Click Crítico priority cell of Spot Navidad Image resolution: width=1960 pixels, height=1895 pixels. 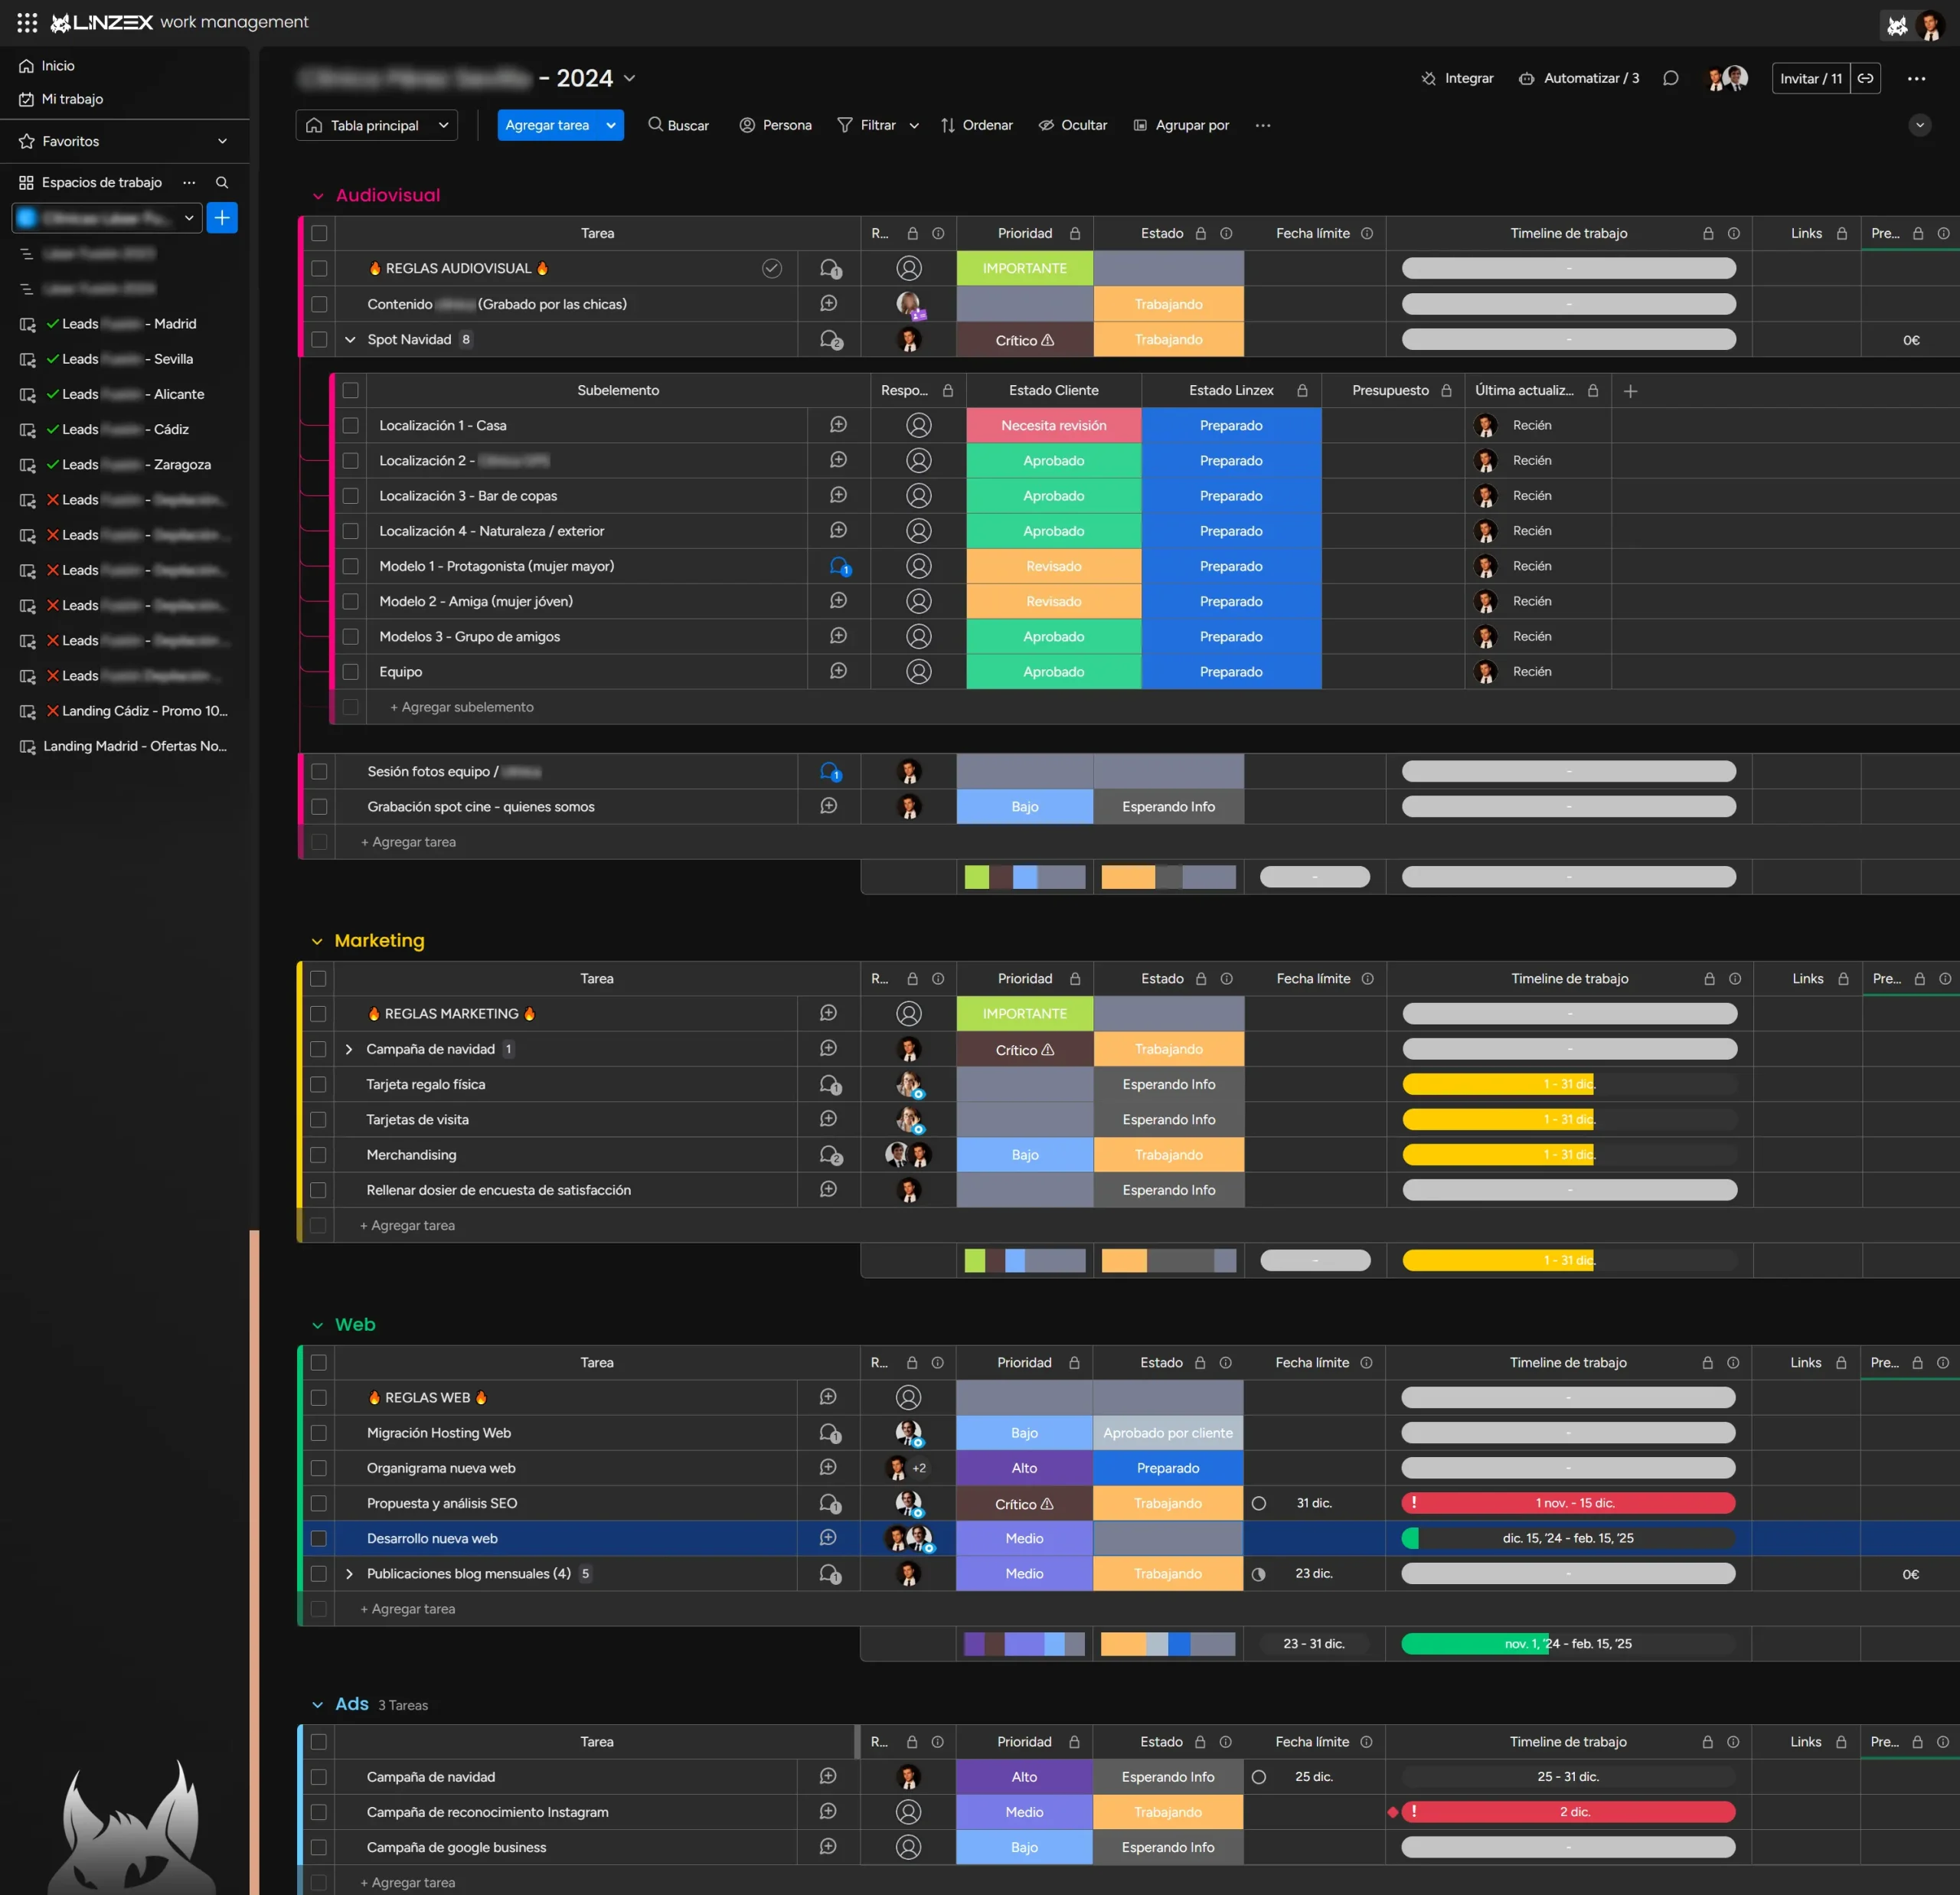click(1024, 340)
